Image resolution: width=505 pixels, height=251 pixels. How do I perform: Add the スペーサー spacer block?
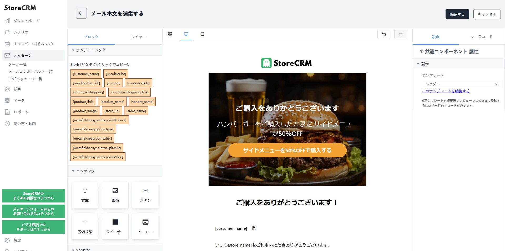[115, 226]
